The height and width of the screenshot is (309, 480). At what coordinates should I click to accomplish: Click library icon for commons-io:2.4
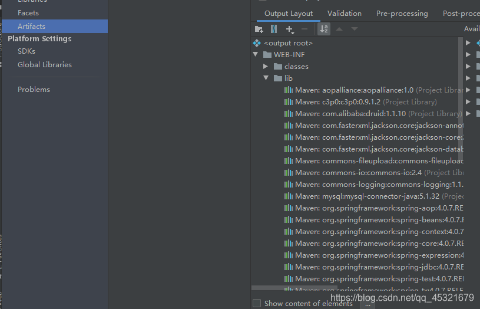(x=289, y=173)
